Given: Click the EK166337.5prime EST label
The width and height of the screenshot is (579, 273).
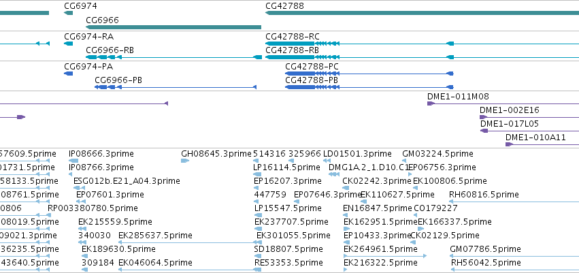Looking at the screenshot, I should (454, 222).
